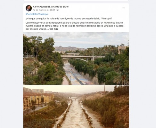Click the painted riverbed in the top photo
The height and width of the screenshot is (128, 156).
(75, 75)
